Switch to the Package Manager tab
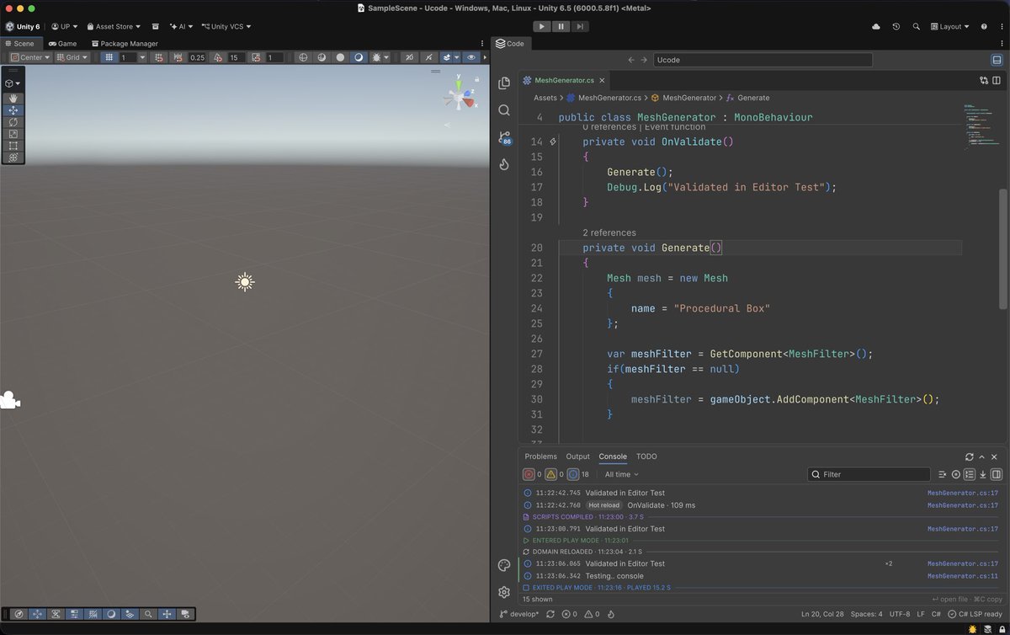1010x635 pixels. [124, 43]
